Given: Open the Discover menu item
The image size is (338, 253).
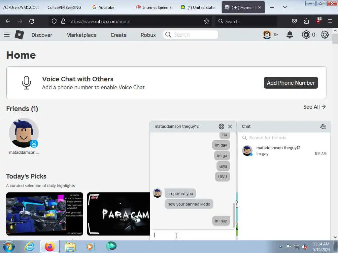Looking at the screenshot, I should 42,35.
